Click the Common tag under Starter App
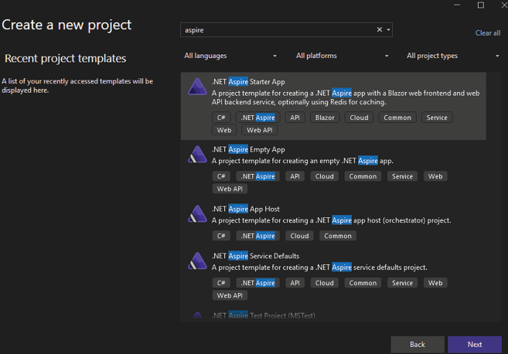 [x=397, y=117]
